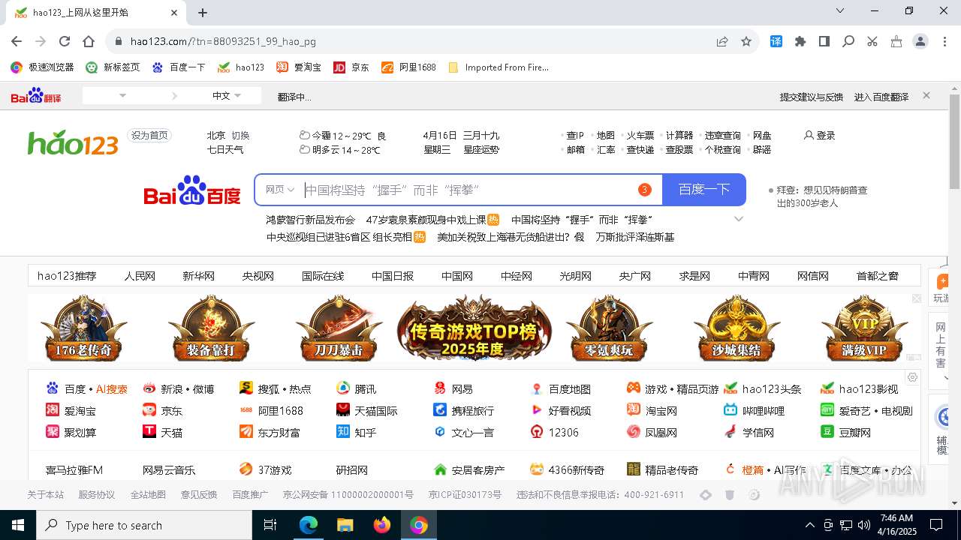The width and height of the screenshot is (961, 540).
Task: Open File Explorer from taskbar
Action: click(345, 525)
